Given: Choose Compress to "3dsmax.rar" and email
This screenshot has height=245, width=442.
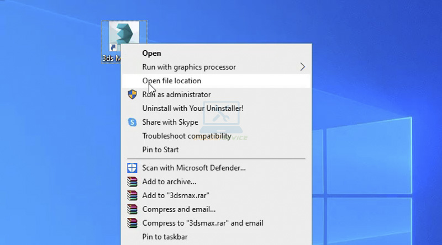Looking at the screenshot, I should tap(203, 223).
